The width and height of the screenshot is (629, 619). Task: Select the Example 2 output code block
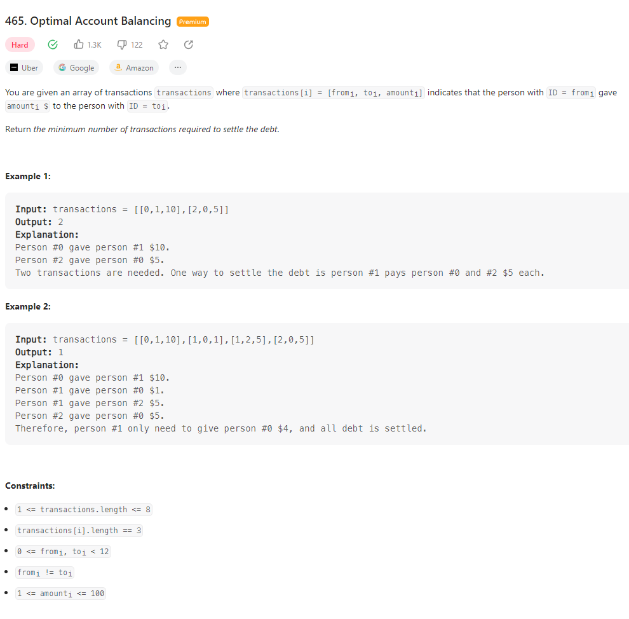[38, 351]
